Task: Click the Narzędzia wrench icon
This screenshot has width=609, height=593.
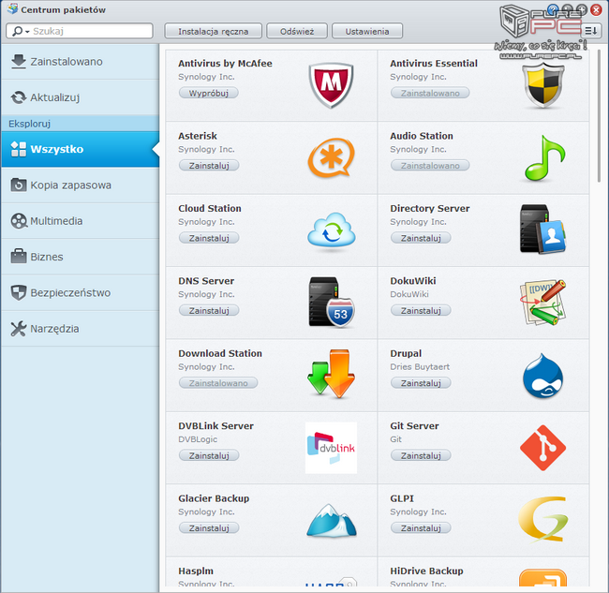Action: (x=18, y=329)
